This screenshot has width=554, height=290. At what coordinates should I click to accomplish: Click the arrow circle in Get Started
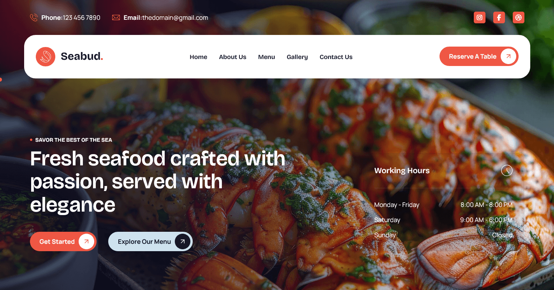tap(86, 241)
